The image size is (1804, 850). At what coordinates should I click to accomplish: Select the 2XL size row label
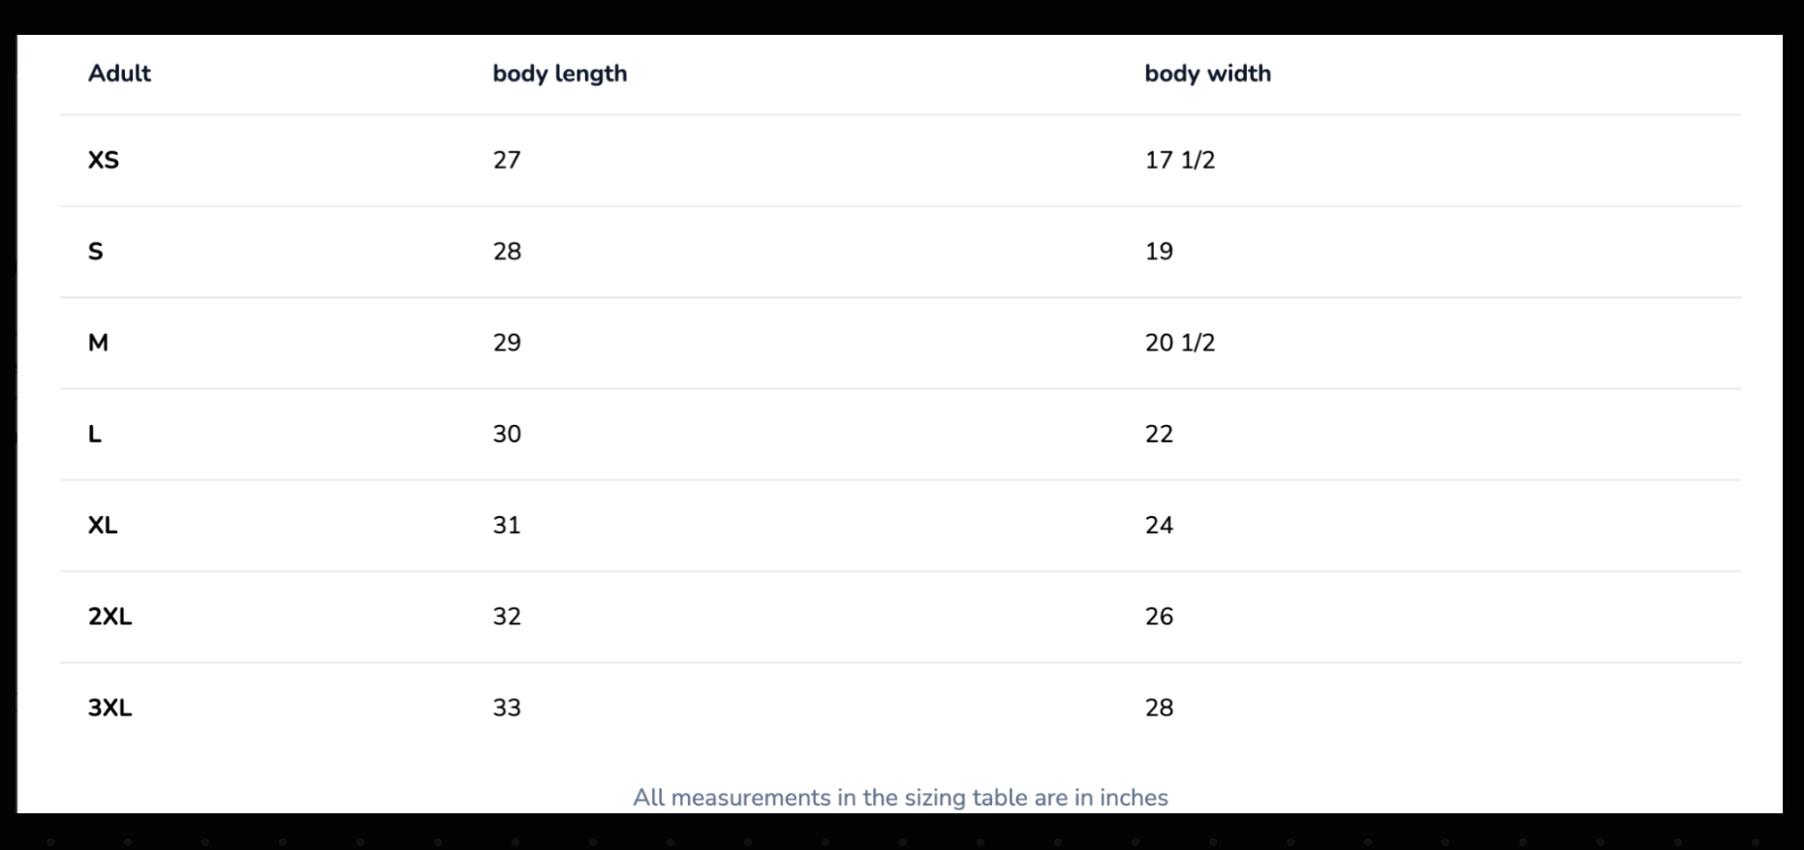pos(109,617)
